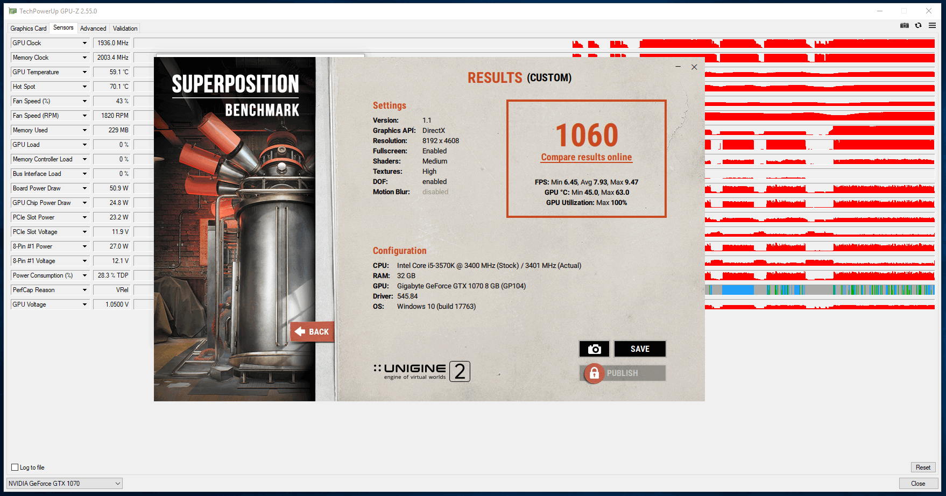This screenshot has height=496, width=946.
Task: Click the Close button in GPU-Z
Action: [918, 483]
